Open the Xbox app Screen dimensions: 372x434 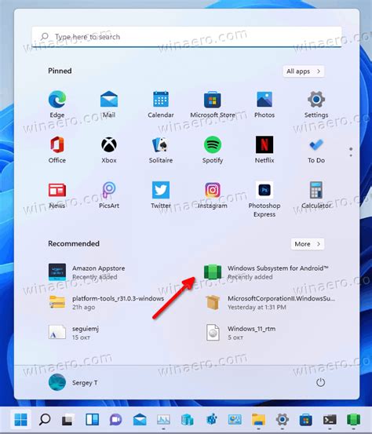(109, 150)
